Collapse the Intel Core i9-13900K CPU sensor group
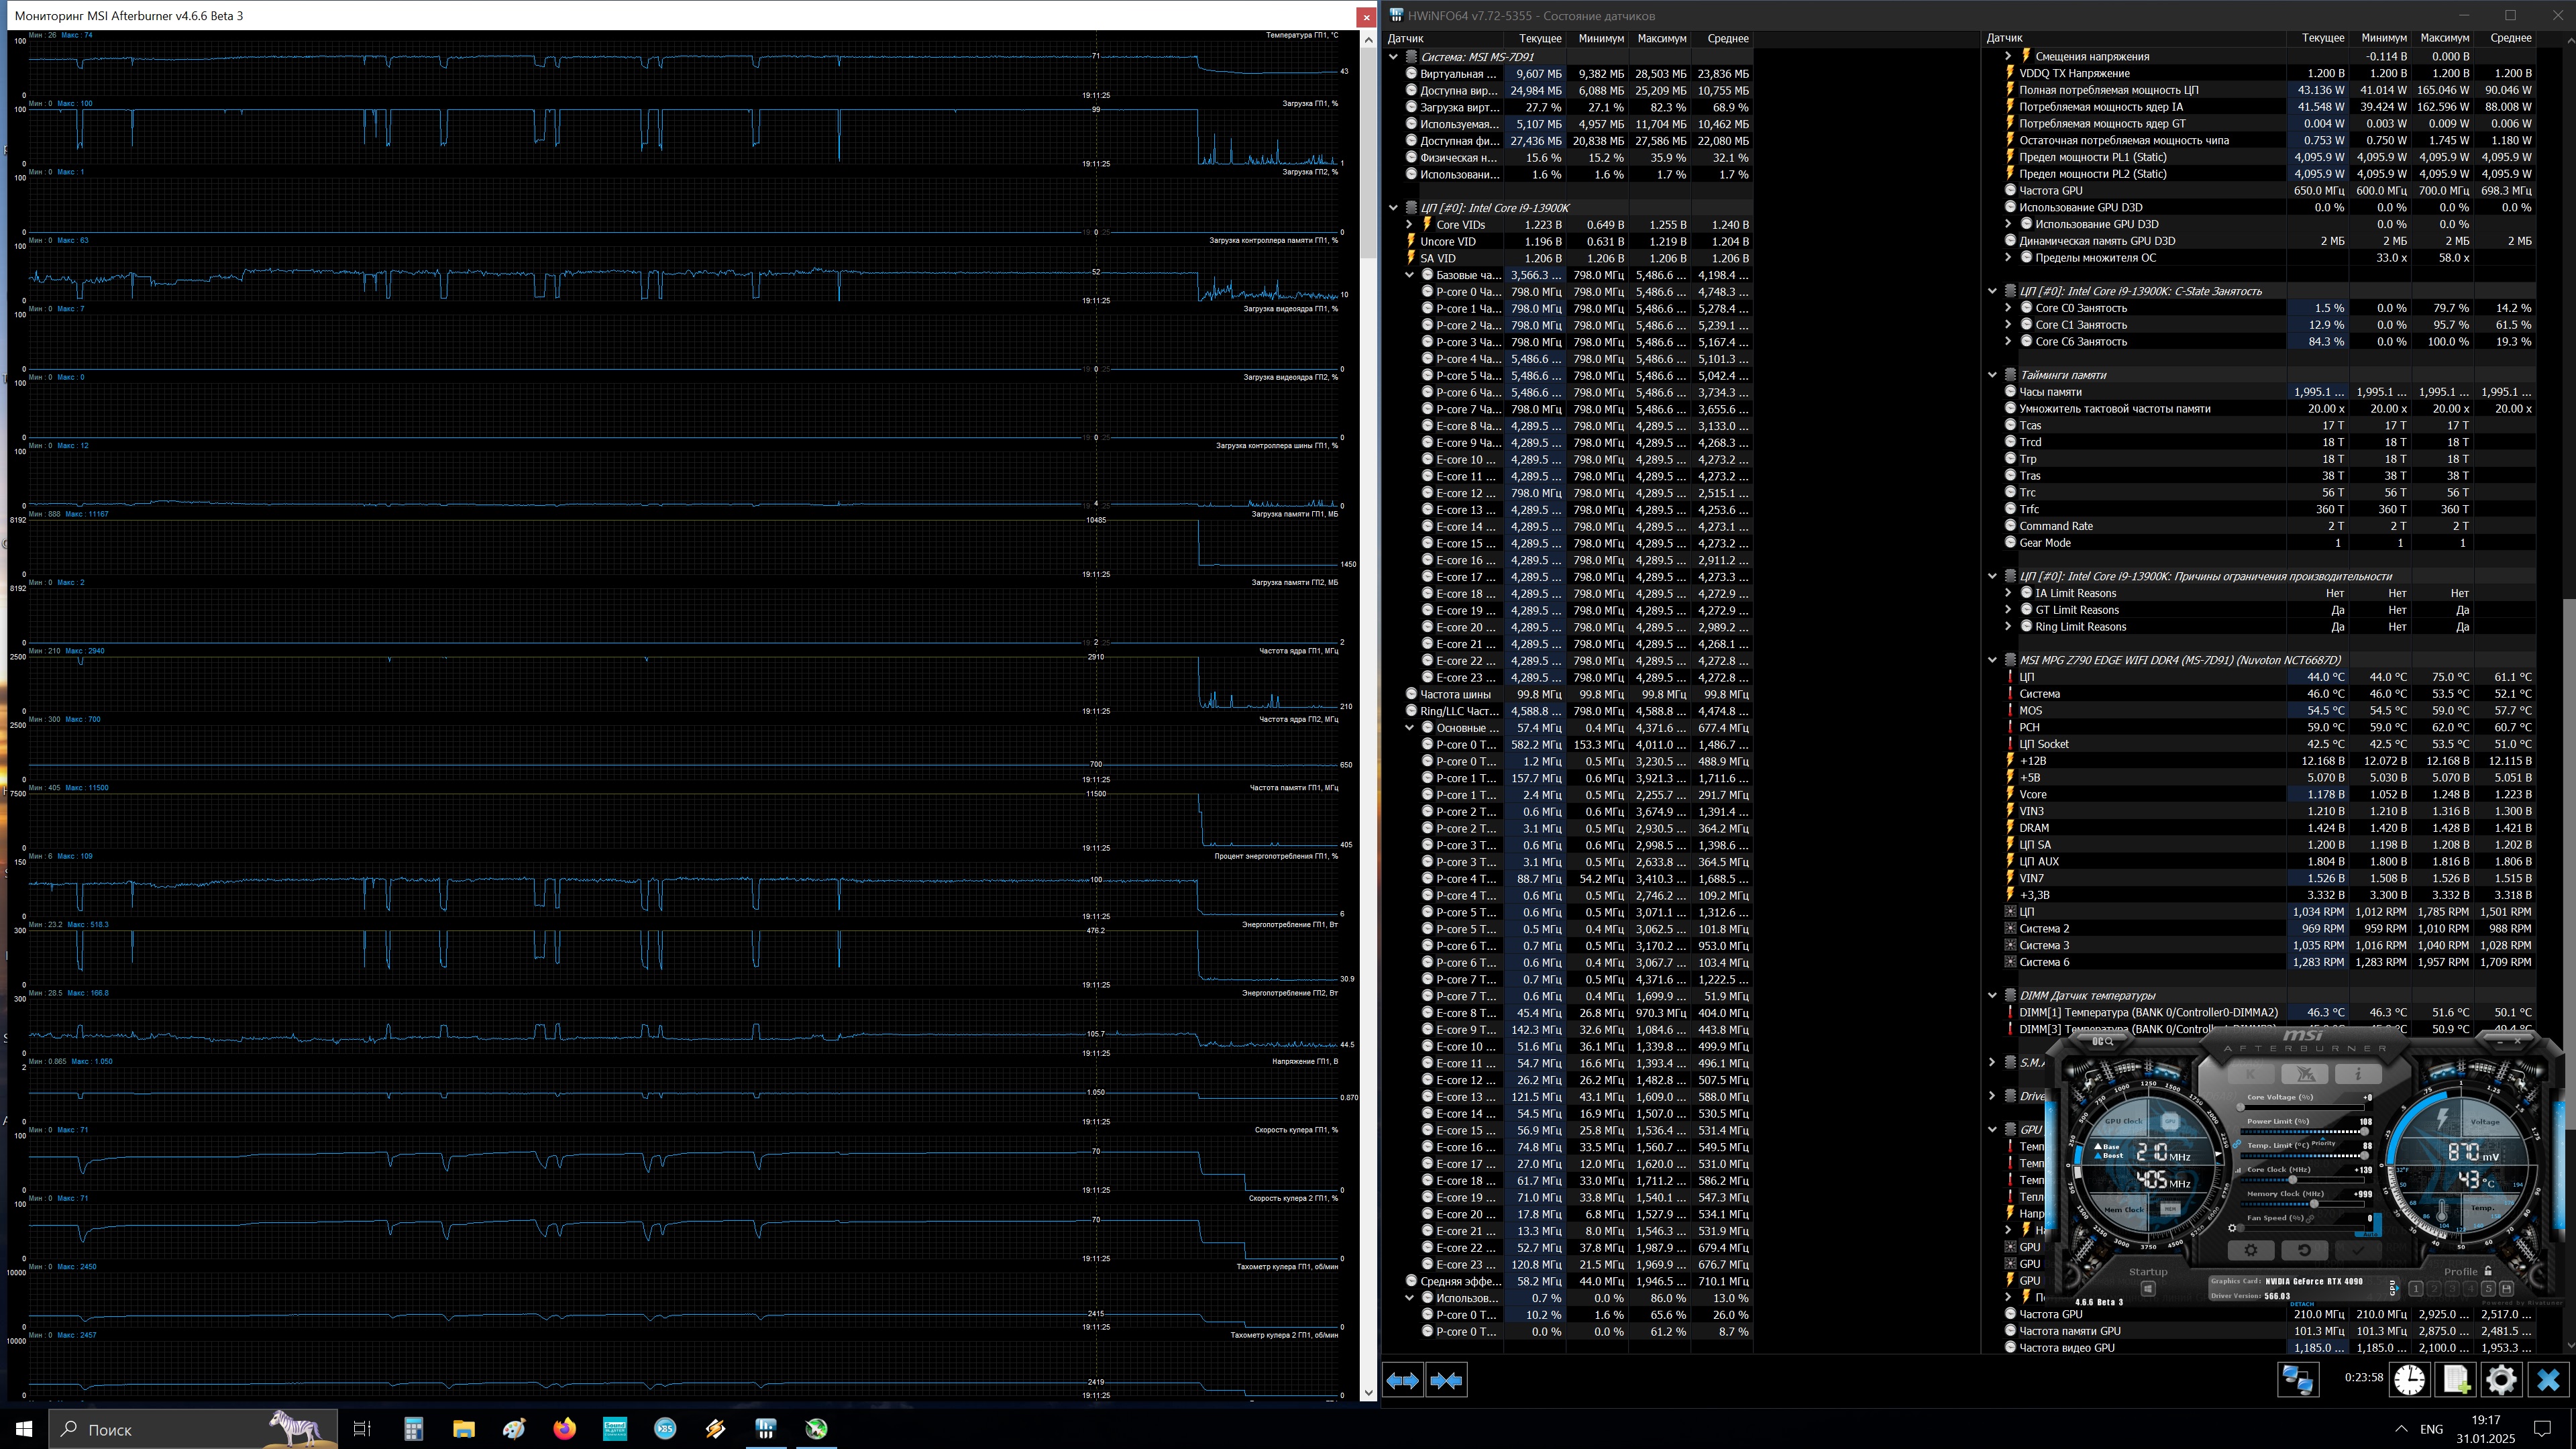2576x1449 pixels. [x=1393, y=208]
